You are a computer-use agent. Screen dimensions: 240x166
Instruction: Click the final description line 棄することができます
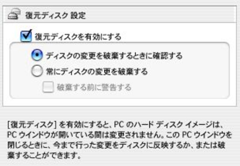44,156
